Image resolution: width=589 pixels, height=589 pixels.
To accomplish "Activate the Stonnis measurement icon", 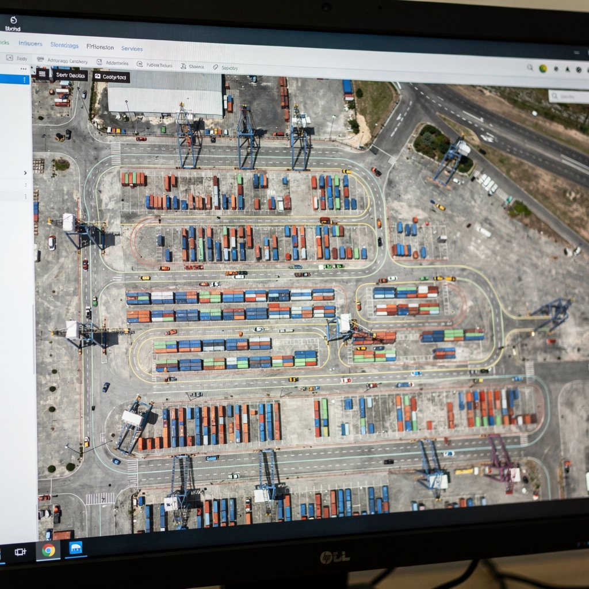I will click(x=183, y=65).
